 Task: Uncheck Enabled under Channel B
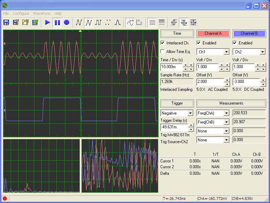(x=235, y=43)
